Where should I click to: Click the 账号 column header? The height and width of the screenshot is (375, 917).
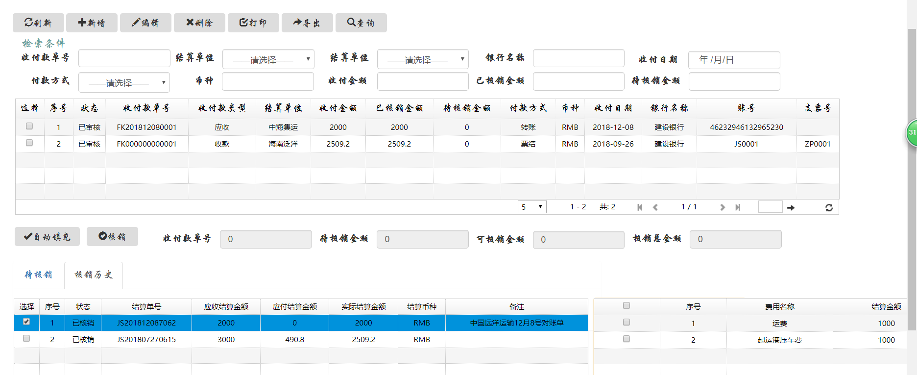[747, 108]
